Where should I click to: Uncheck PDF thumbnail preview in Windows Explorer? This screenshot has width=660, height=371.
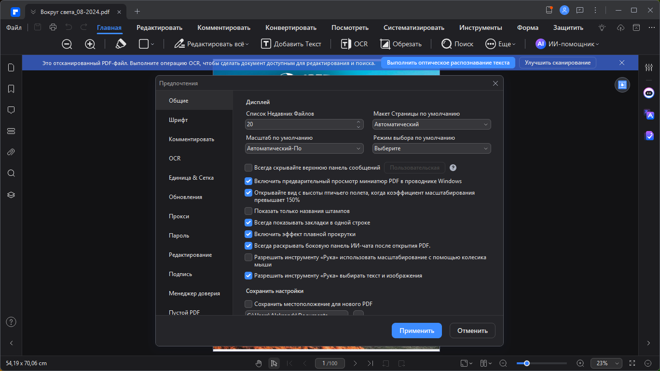[248, 181]
